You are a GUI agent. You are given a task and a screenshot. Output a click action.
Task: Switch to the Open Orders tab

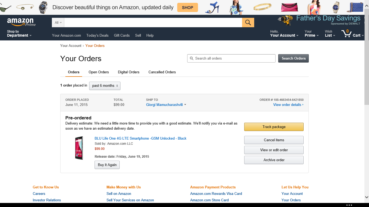tap(99, 72)
